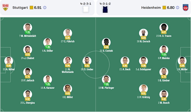Image resolution: width=191 pixels, height=112 pixels.
Task: Click M. Mittelstädt's 7.33 rating badge
Action: tap(28, 32)
